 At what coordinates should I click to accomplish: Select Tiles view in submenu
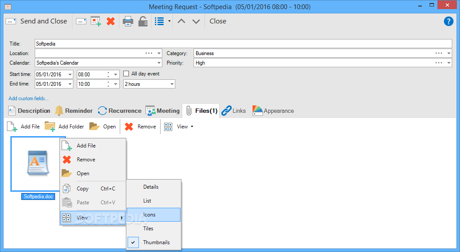(154, 228)
